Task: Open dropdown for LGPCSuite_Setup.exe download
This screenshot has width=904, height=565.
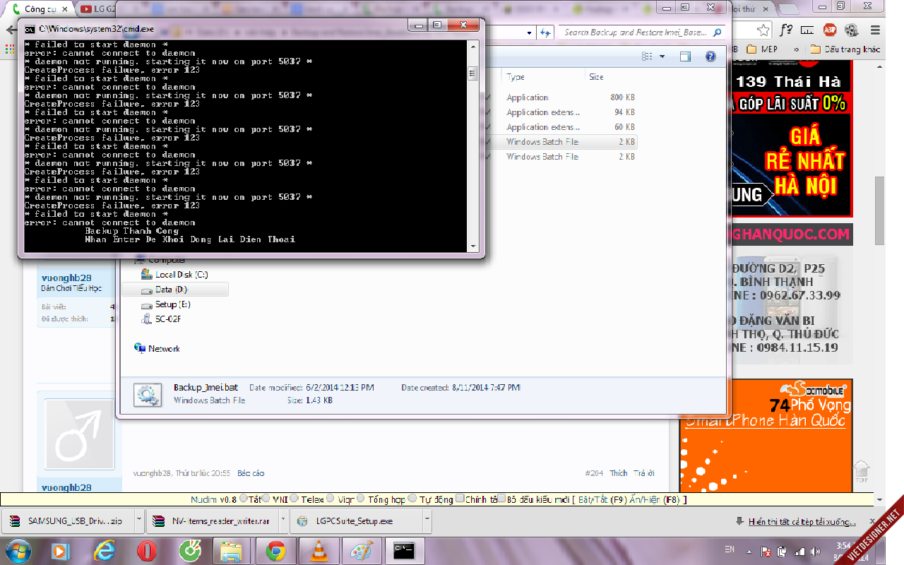Action: tap(427, 521)
